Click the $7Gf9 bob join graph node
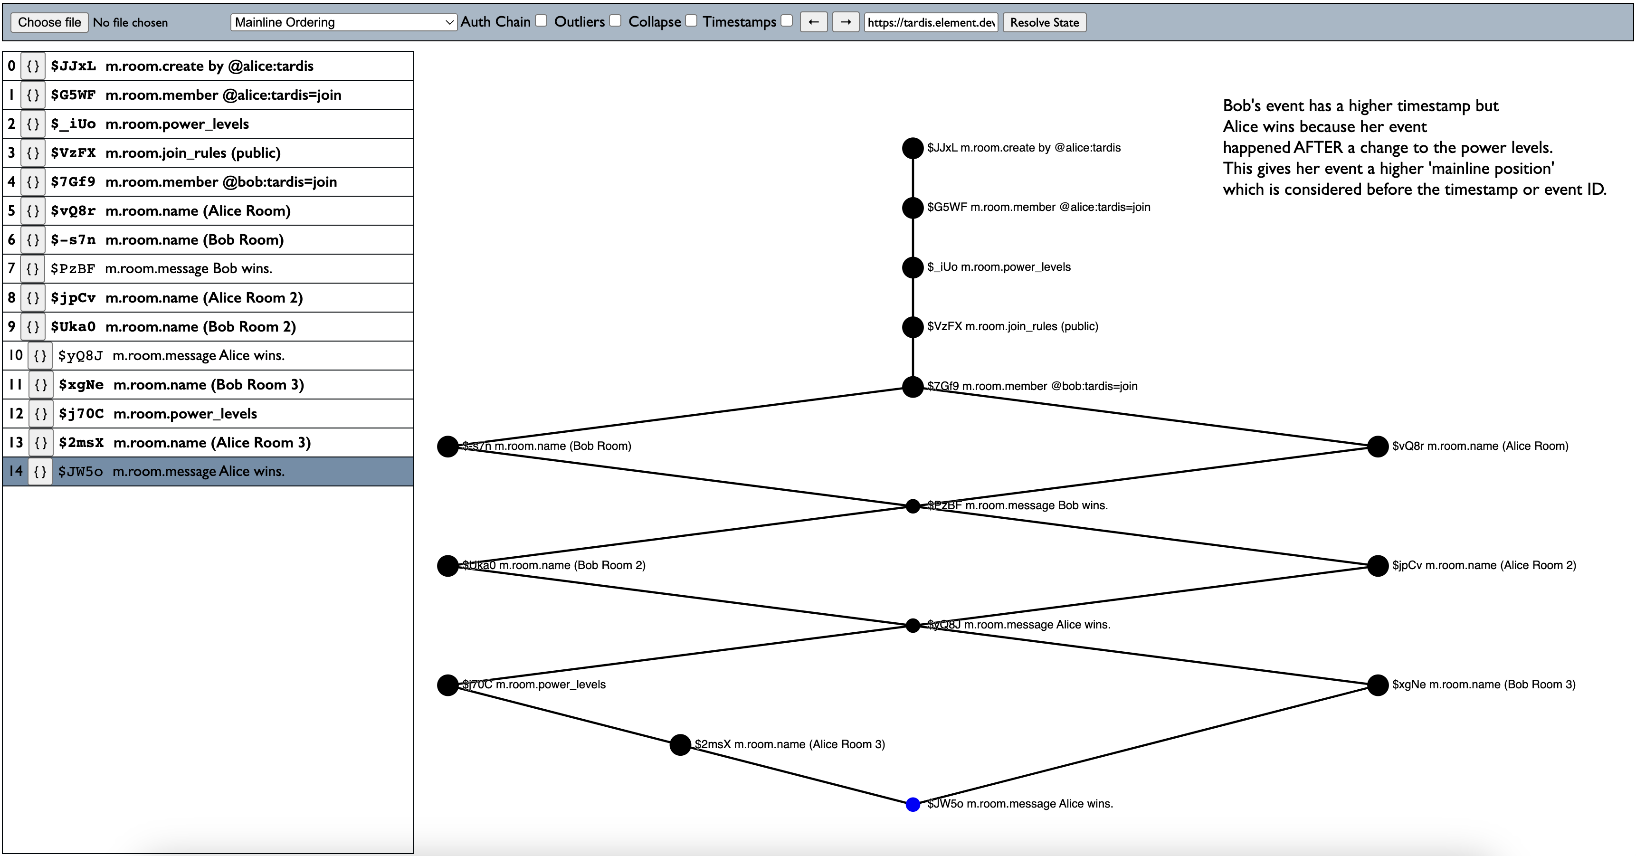Screen dimensions: 1636x856 pos(913,386)
